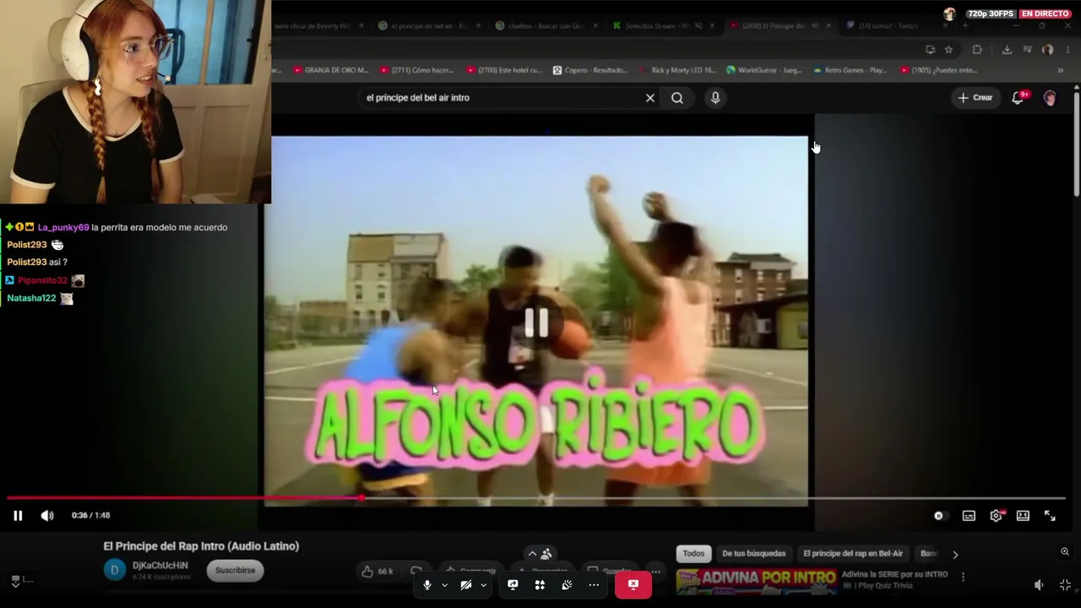Open YouTube notifications bell

point(1018,98)
